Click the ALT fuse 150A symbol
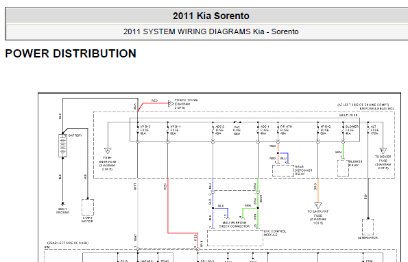The height and width of the screenshot is (262, 408). (x=237, y=122)
